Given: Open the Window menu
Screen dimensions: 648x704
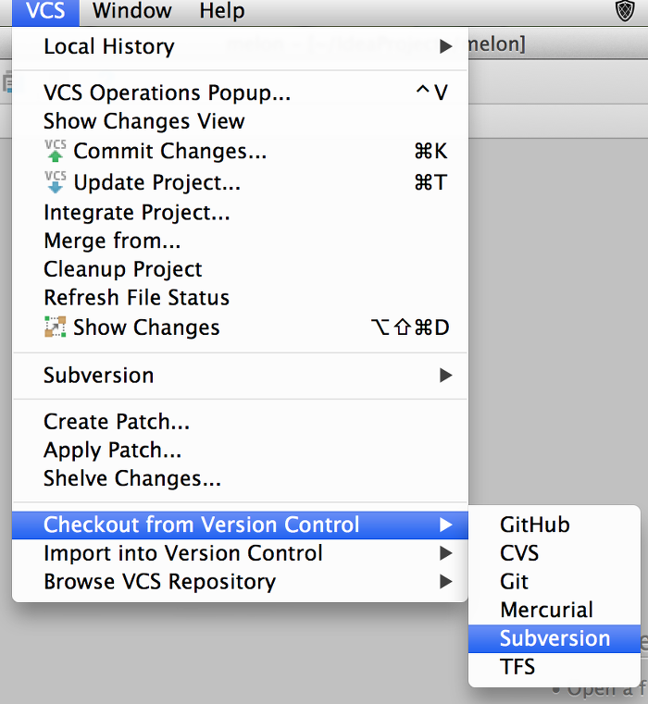Looking at the screenshot, I should (x=132, y=11).
